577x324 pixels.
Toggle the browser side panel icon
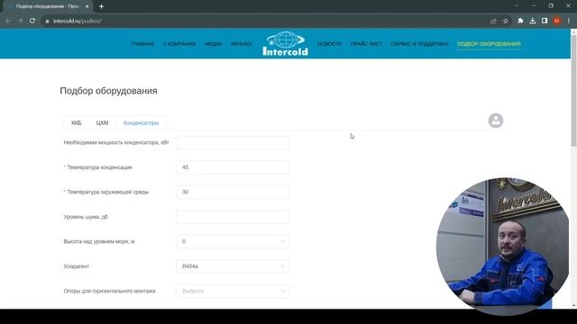point(545,21)
